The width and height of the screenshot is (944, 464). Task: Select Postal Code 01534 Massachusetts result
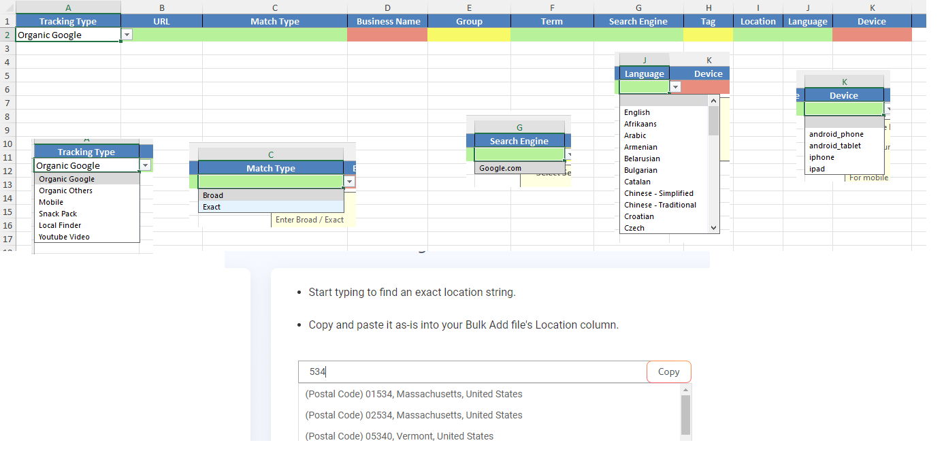point(414,394)
